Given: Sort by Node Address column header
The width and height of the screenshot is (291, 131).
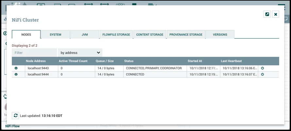Looking at the screenshot, I should [36, 61].
